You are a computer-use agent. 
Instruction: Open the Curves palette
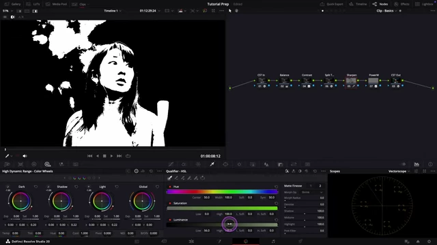pos(171,164)
